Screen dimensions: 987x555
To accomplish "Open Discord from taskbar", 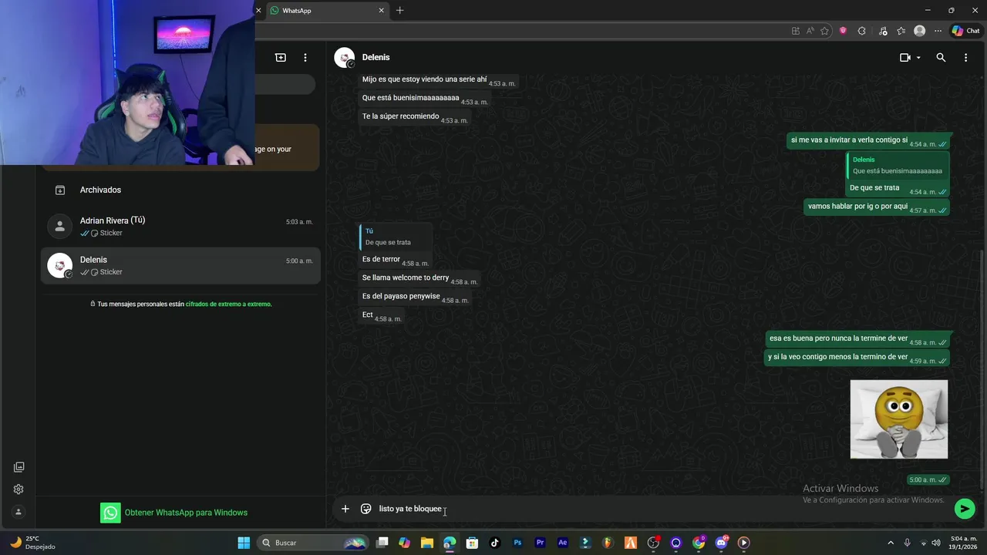I will (721, 543).
